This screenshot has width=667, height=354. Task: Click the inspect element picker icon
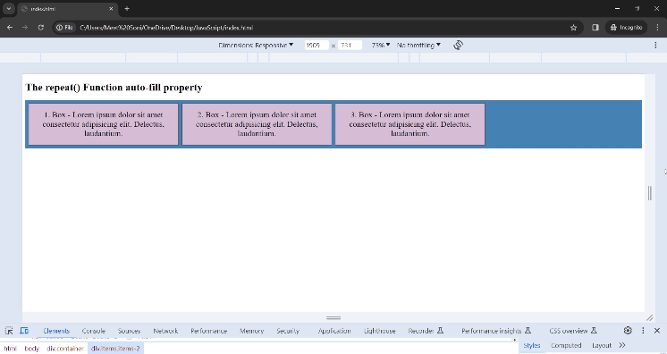9,331
